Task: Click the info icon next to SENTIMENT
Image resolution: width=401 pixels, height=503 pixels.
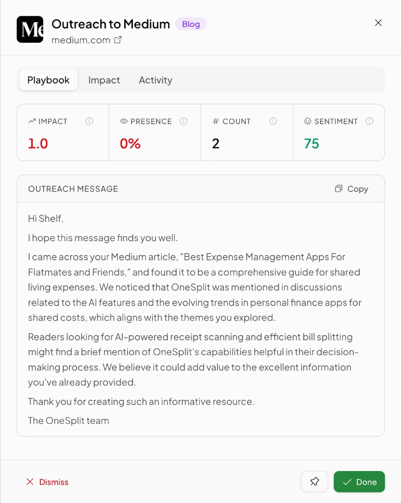Action: point(369,121)
